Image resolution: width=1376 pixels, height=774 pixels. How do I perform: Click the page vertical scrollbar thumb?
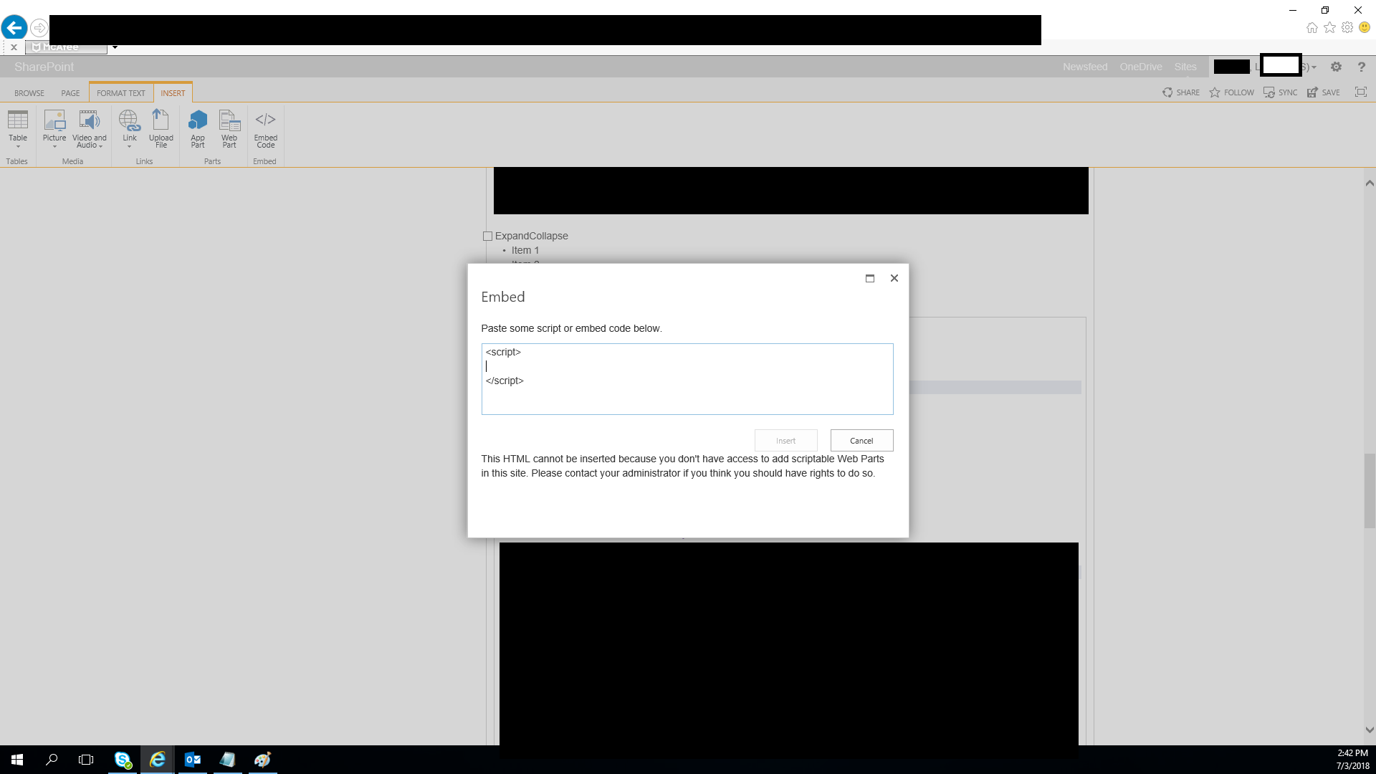tap(1370, 491)
